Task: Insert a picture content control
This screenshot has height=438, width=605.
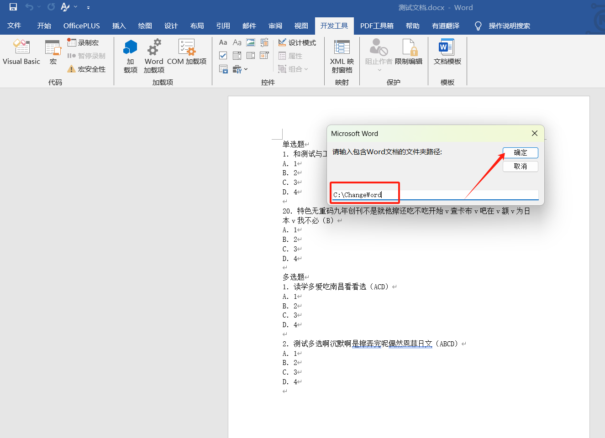Action: [x=251, y=42]
